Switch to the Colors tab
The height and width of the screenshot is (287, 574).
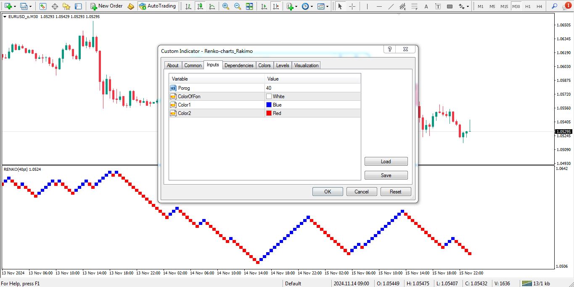(265, 65)
